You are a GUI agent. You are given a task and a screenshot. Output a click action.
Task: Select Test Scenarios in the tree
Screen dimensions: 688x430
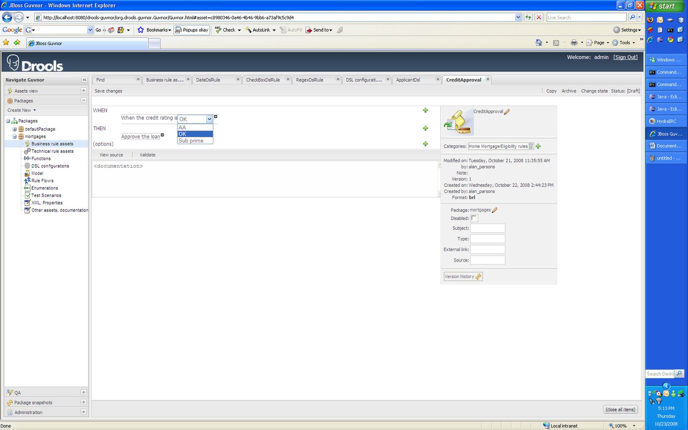coord(46,195)
